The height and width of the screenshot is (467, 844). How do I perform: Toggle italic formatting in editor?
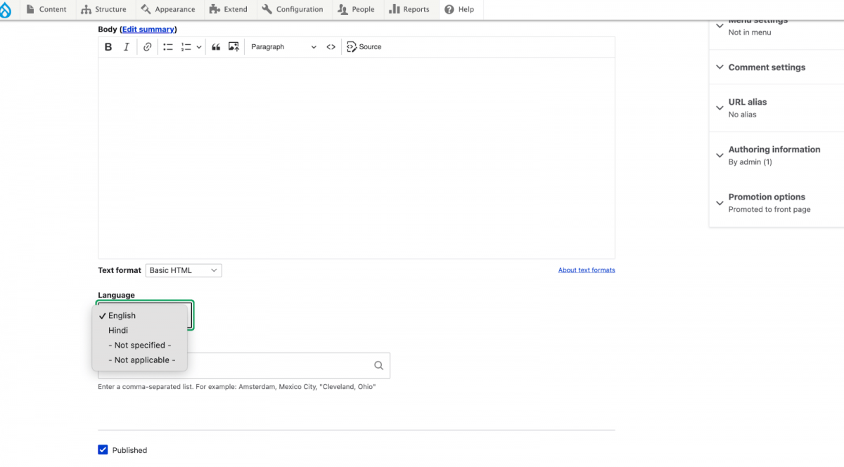[x=127, y=47]
